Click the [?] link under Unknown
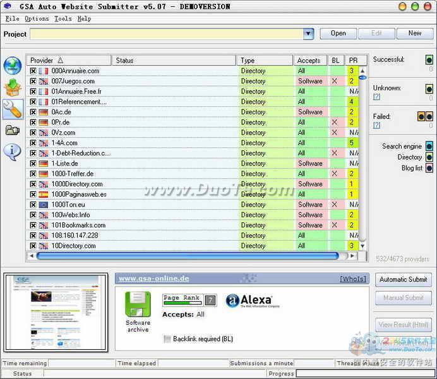Viewport: 437px width, 379px height. [376, 97]
